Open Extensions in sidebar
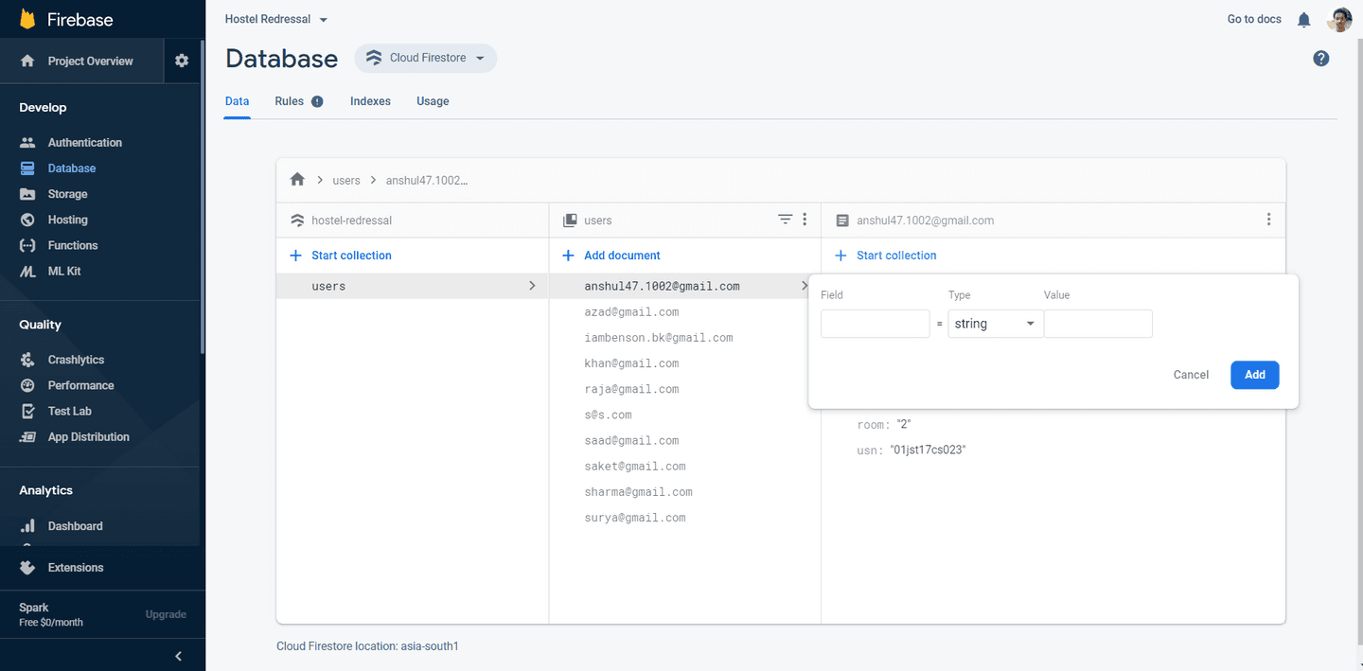1363x671 pixels. 75,568
